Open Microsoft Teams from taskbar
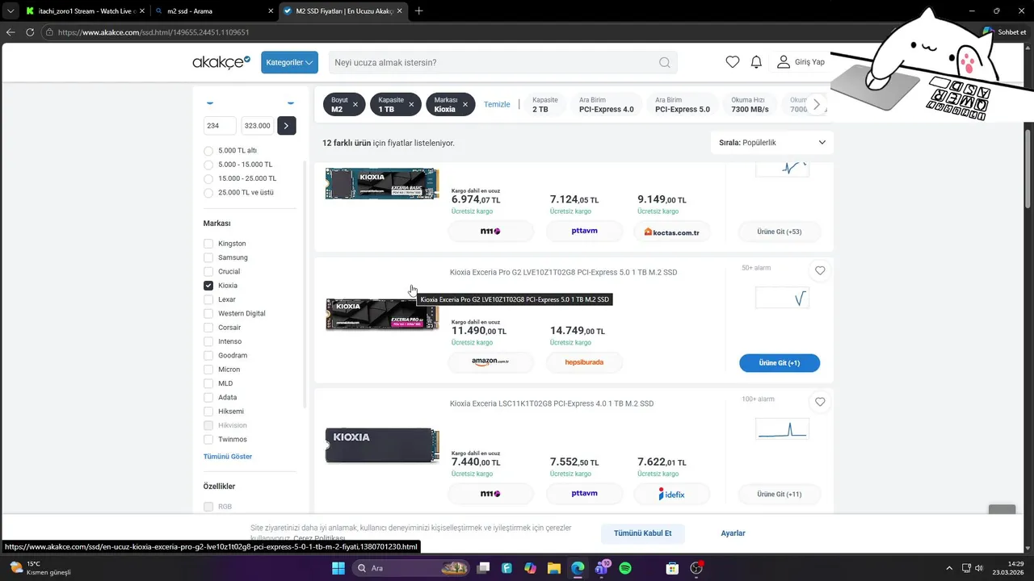The width and height of the screenshot is (1034, 581). point(602,568)
